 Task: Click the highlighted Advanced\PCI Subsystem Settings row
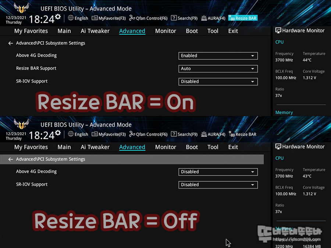pos(132,159)
